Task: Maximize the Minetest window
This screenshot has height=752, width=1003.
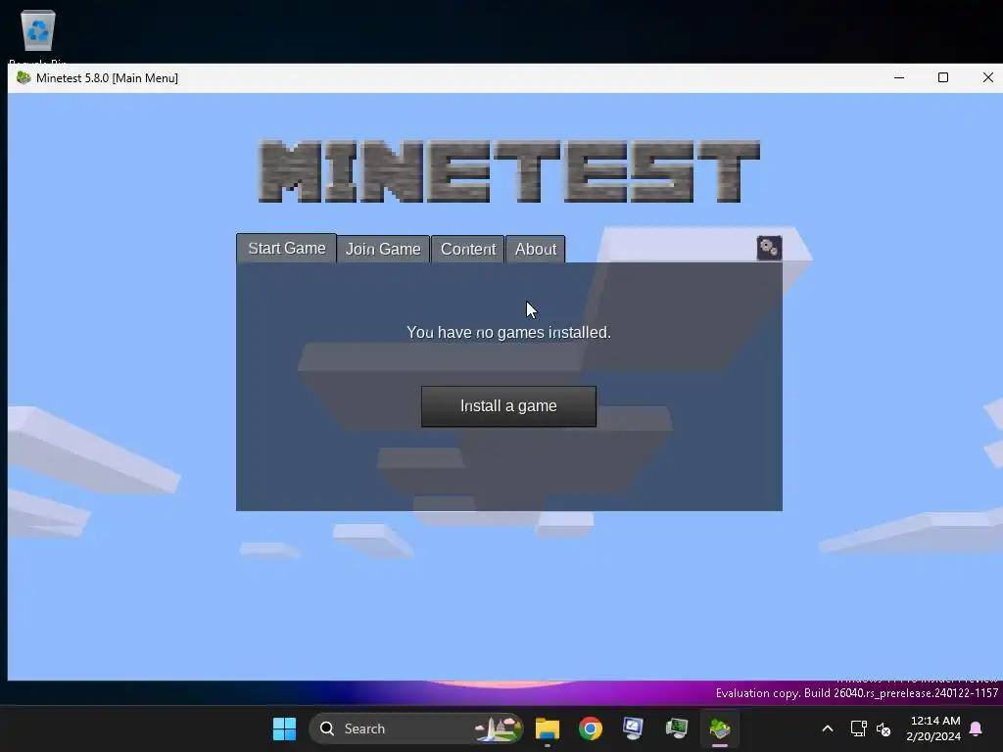Action: coord(943,78)
